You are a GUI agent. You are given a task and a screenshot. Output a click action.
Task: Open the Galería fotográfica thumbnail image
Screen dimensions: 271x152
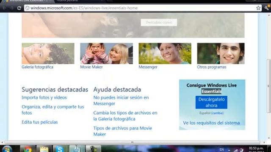[48, 54]
